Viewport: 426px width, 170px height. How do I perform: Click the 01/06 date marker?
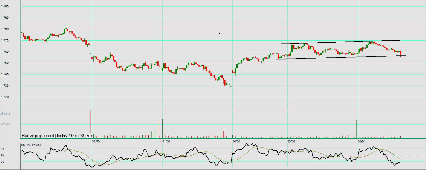[x=166, y=141]
